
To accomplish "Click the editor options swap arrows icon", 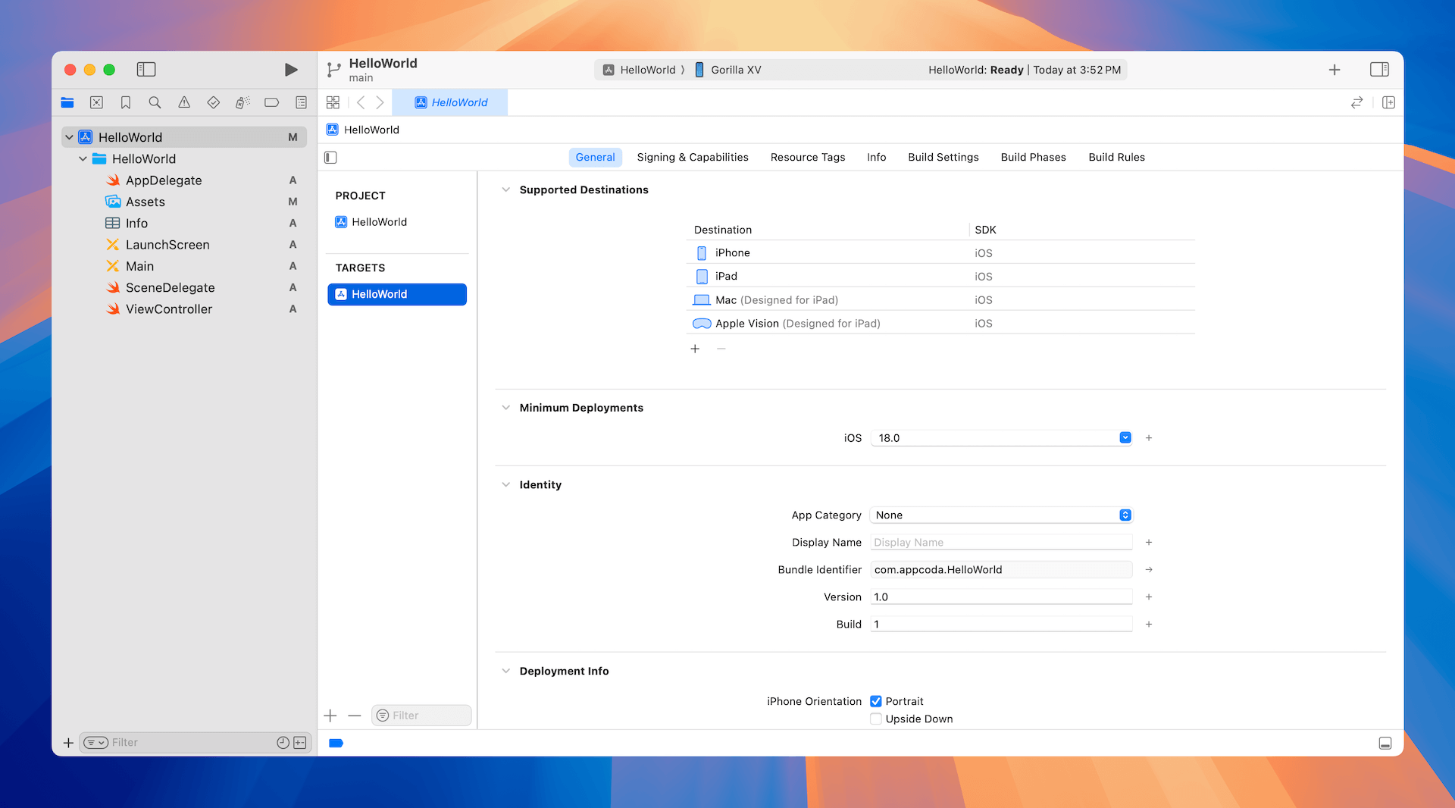I will point(1356,102).
